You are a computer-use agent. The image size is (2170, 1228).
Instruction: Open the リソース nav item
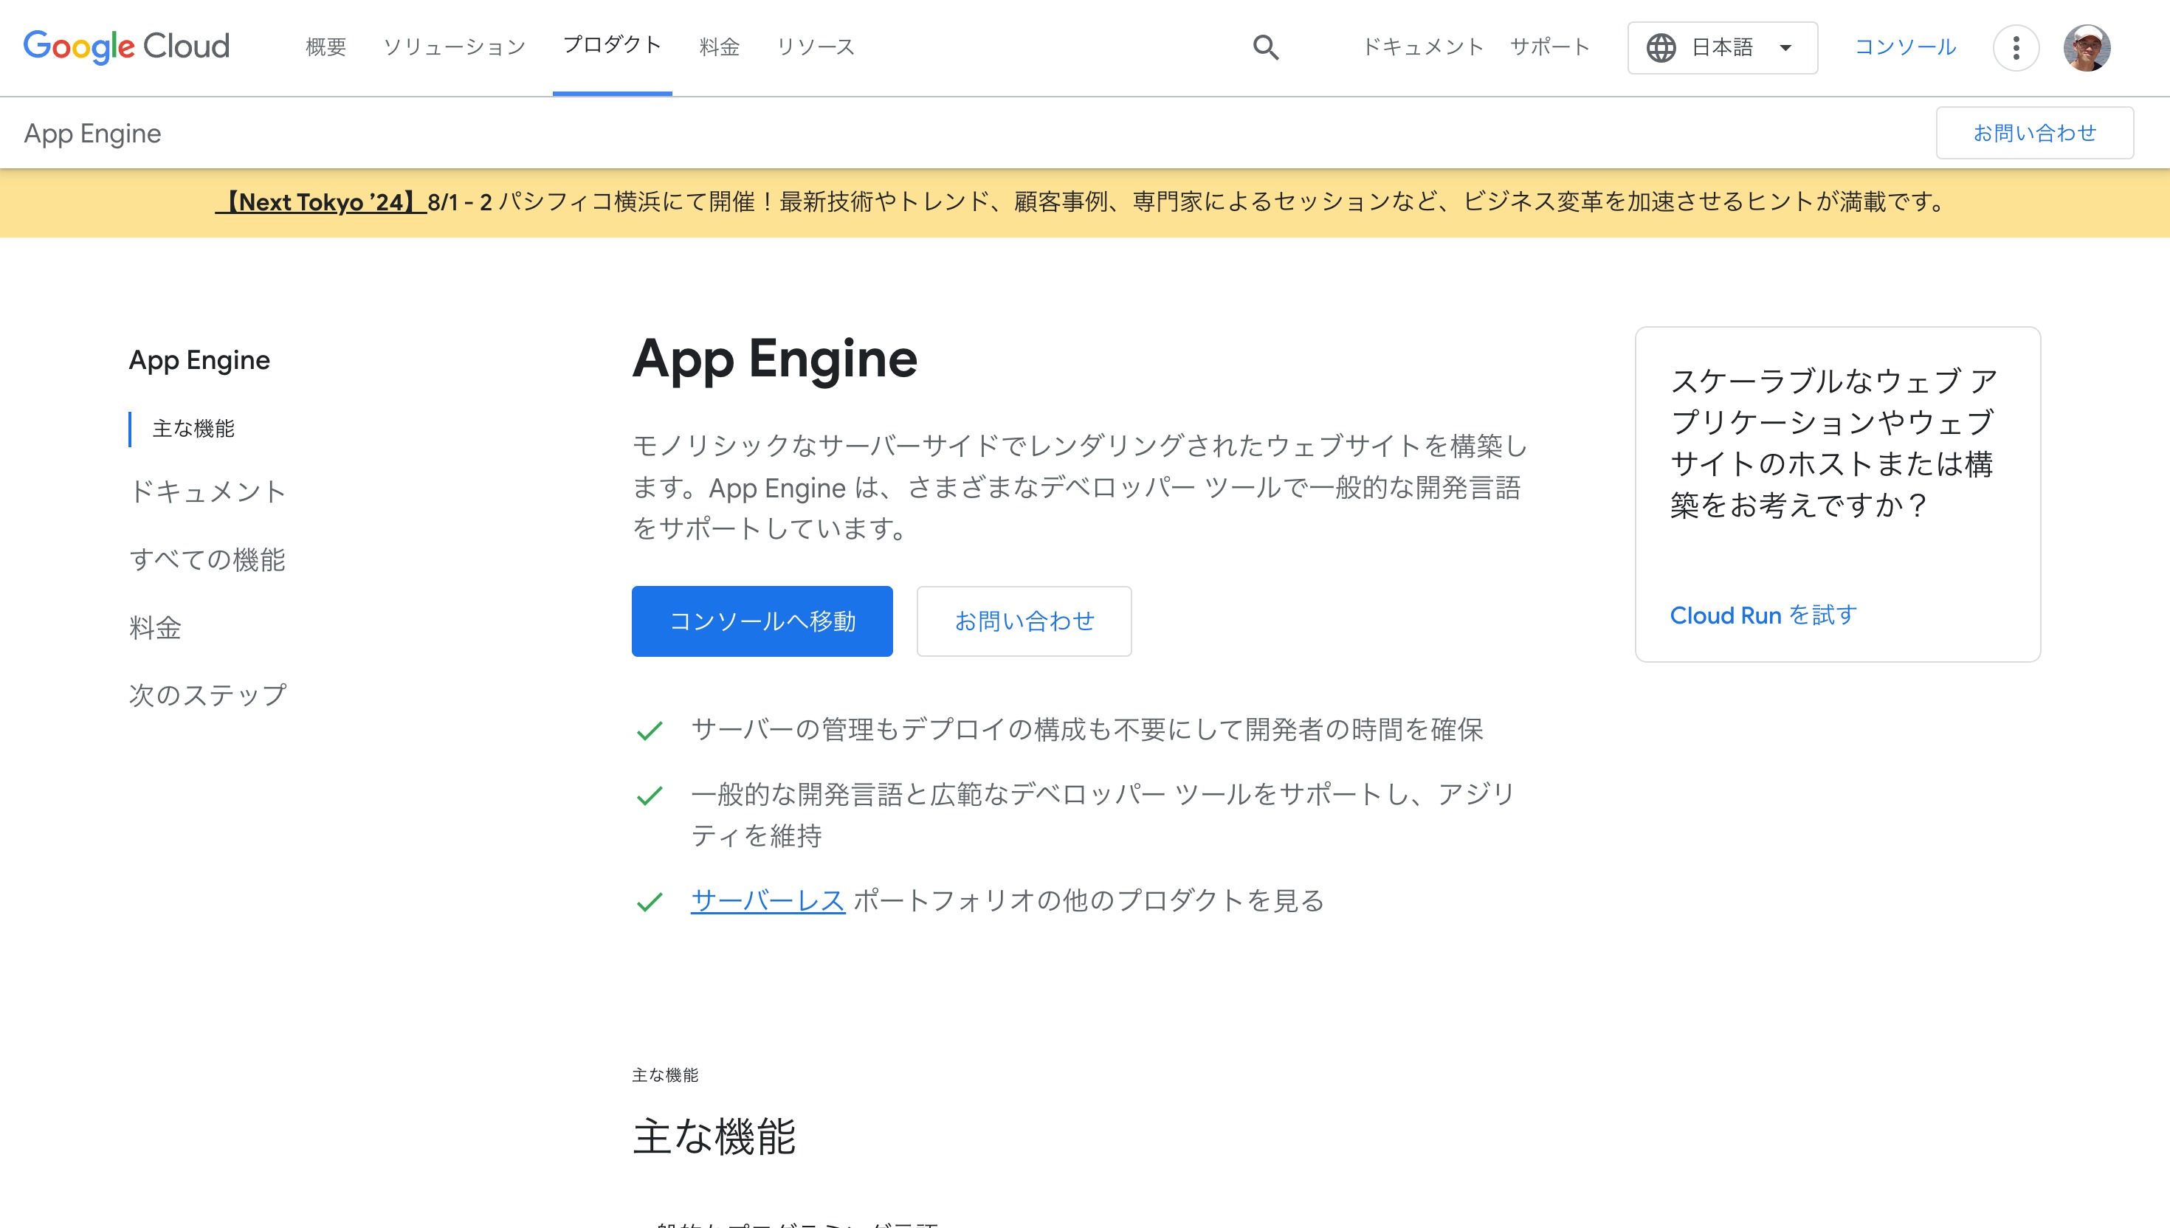point(816,46)
